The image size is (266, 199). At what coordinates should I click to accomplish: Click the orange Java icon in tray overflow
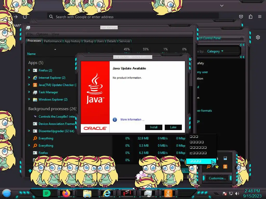coord(225,167)
